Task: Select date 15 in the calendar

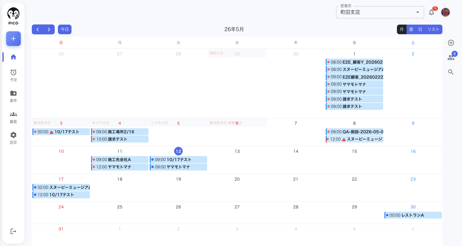Action: click(x=354, y=151)
